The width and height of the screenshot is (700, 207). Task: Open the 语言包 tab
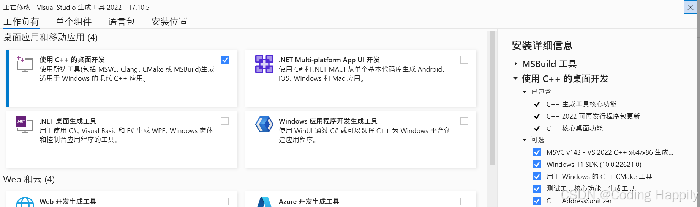(122, 22)
